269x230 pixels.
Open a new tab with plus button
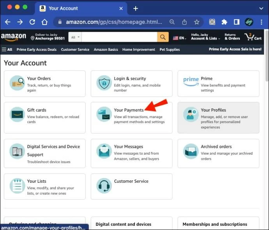point(136,9)
